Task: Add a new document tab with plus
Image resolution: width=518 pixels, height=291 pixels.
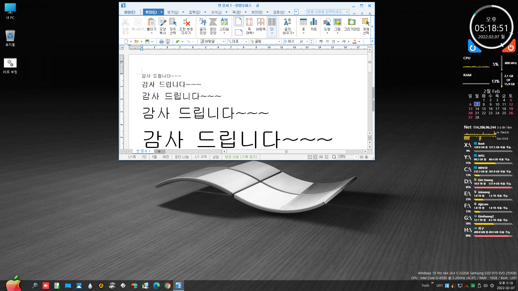Action: (x=159, y=151)
